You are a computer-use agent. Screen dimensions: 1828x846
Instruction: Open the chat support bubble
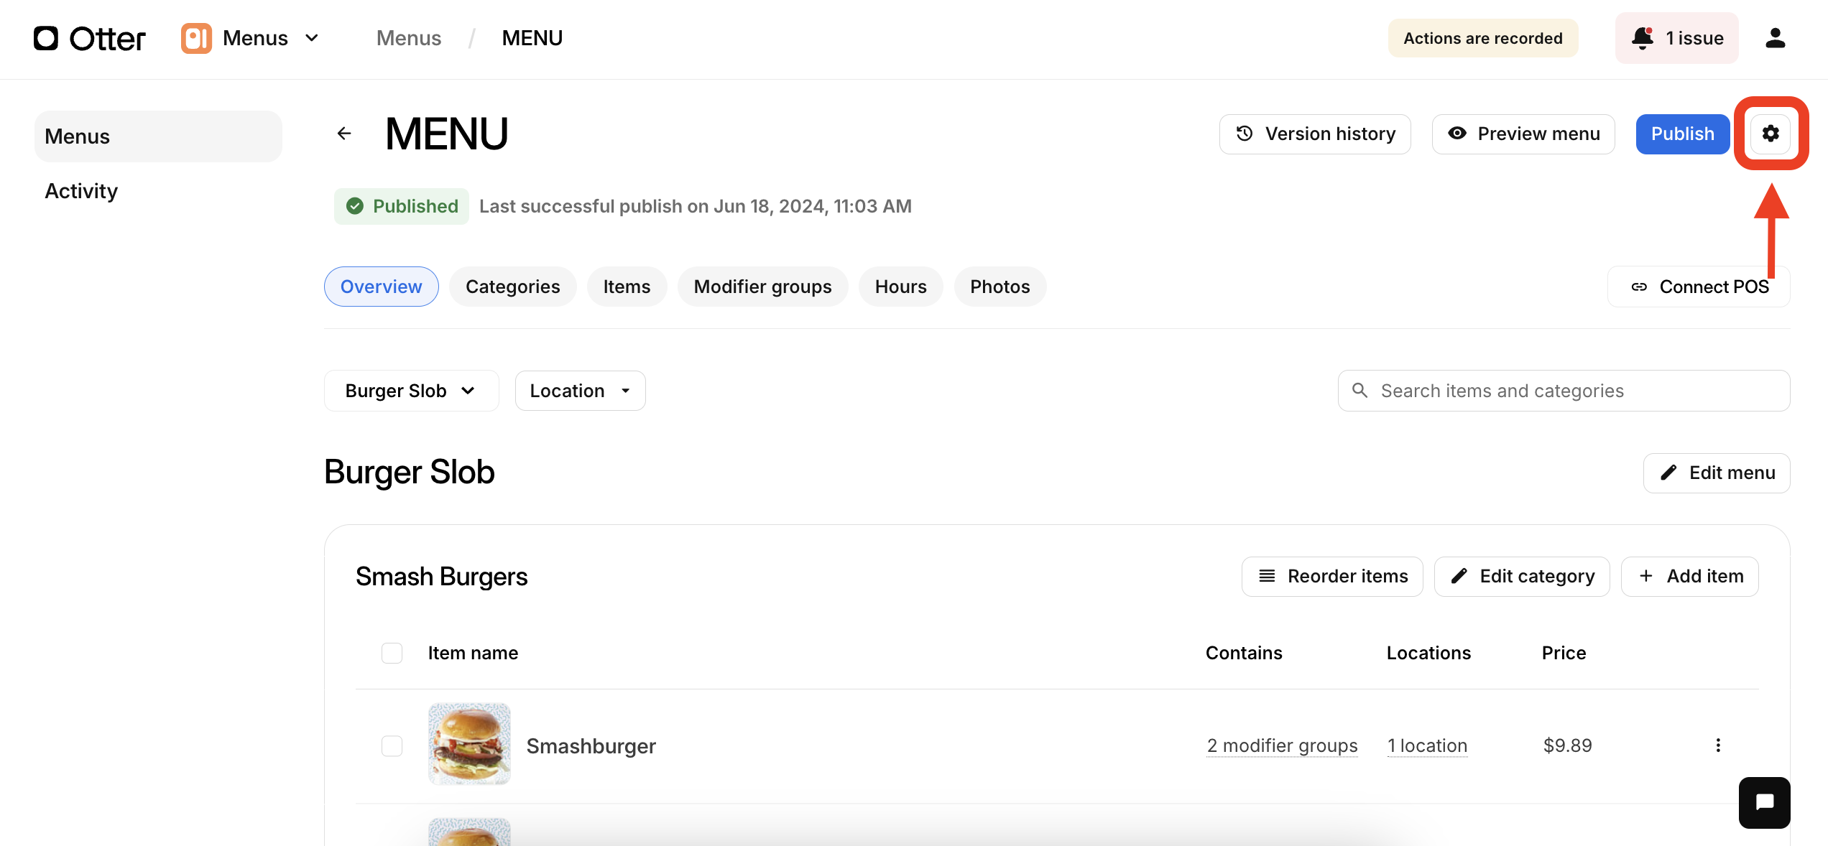(x=1764, y=802)
